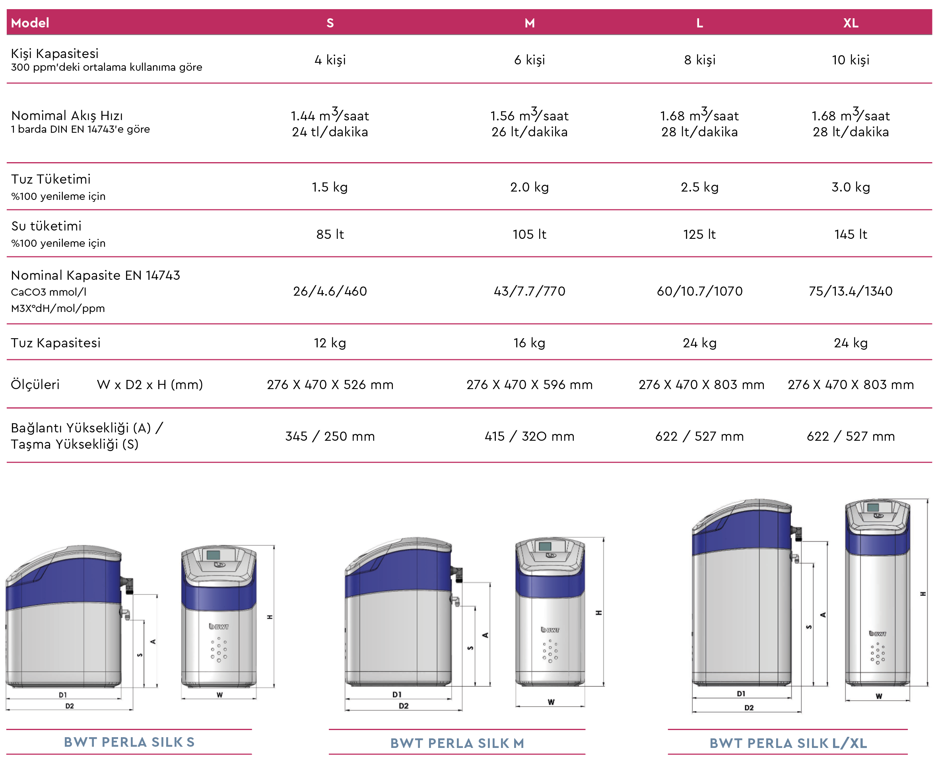Click the 3.0 kg cell
This screenshot has width=940, height=767.
pyautogui.click(x=851, y=187)
